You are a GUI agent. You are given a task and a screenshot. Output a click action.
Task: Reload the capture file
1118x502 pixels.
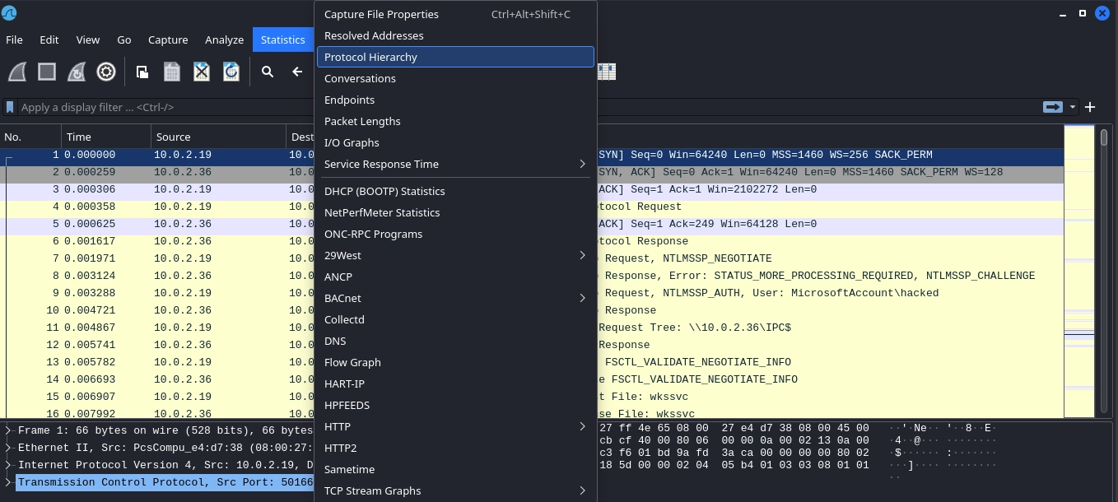pos(231,72)
